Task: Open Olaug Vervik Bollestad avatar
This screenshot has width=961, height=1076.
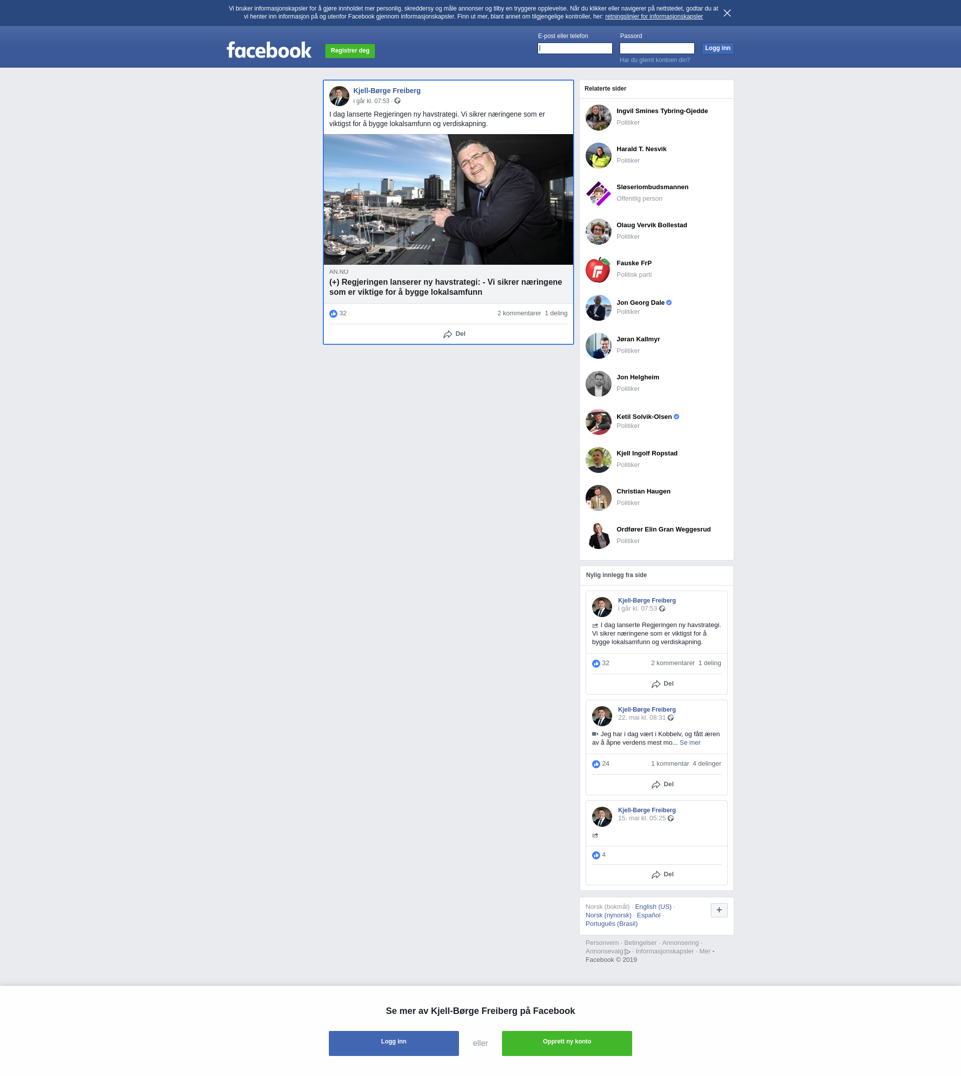Action: pyautogui.click(x=598, y=232)
